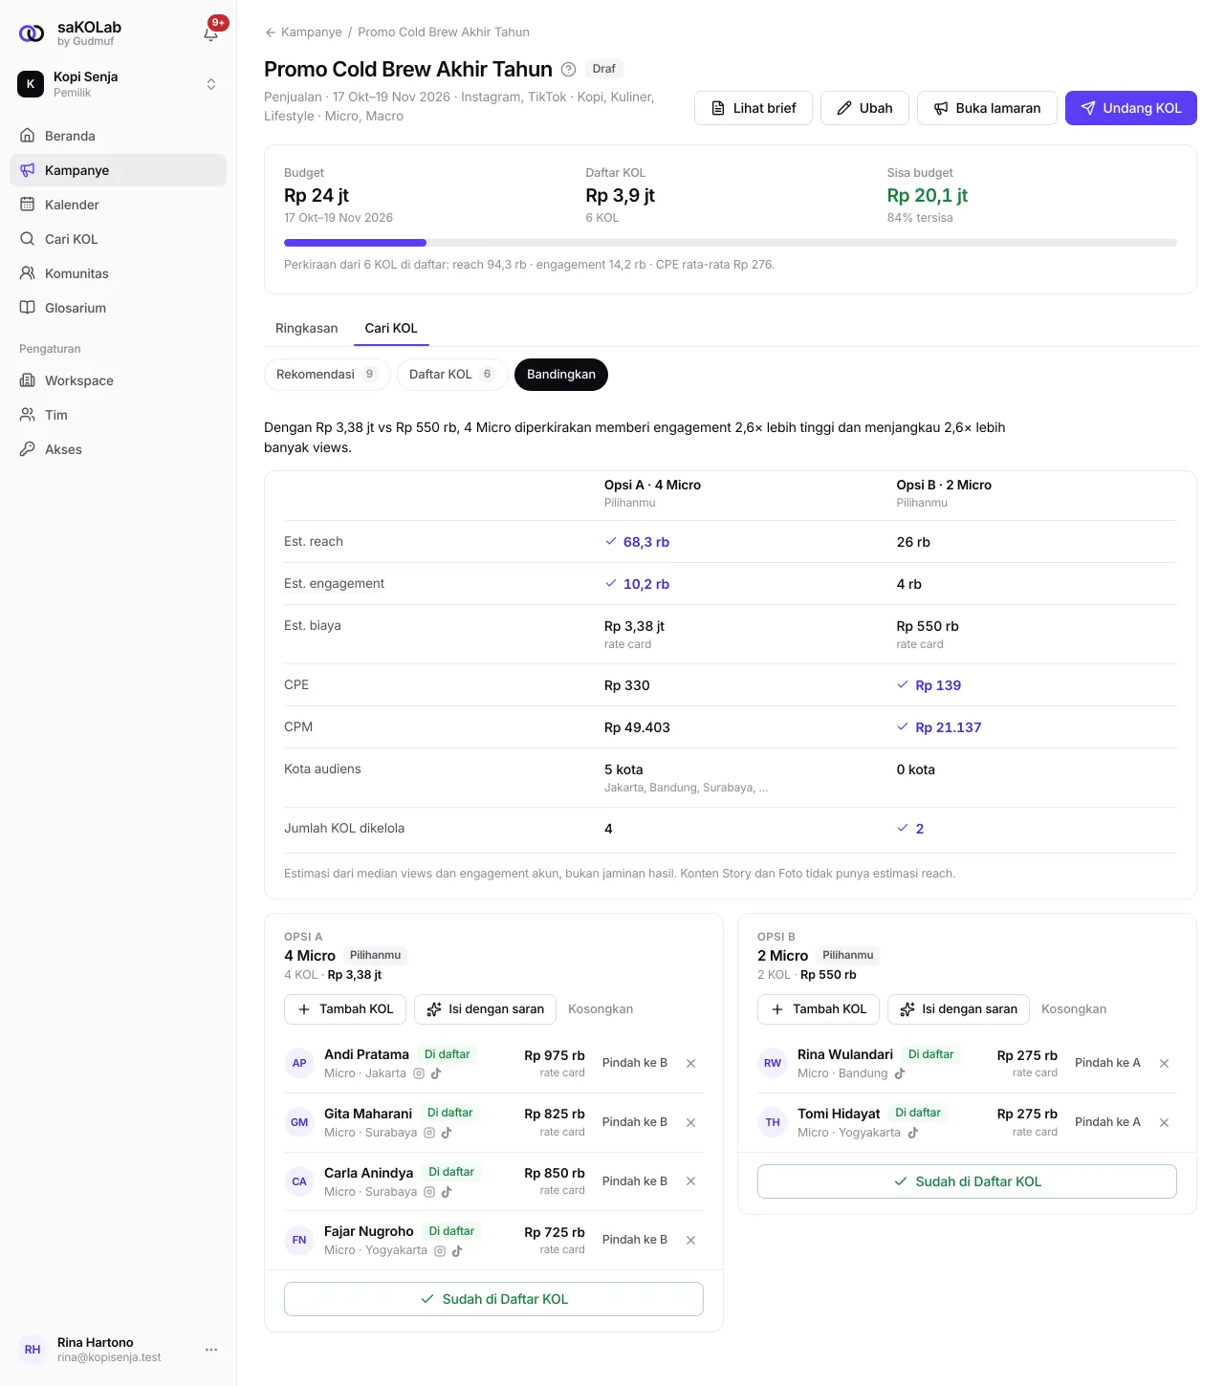Open Tim settings in the sidebar

click(x=119, y=415)
